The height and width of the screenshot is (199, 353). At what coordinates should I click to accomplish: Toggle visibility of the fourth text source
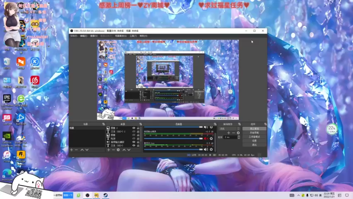[x=134, y=138]
